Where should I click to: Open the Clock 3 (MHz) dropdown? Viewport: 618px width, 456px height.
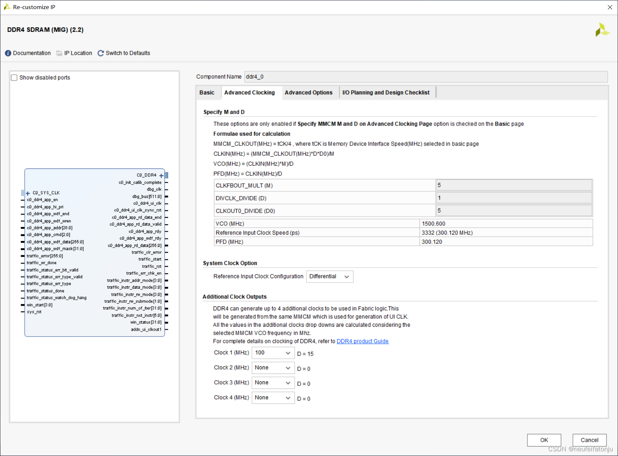[x=273, y=383]
